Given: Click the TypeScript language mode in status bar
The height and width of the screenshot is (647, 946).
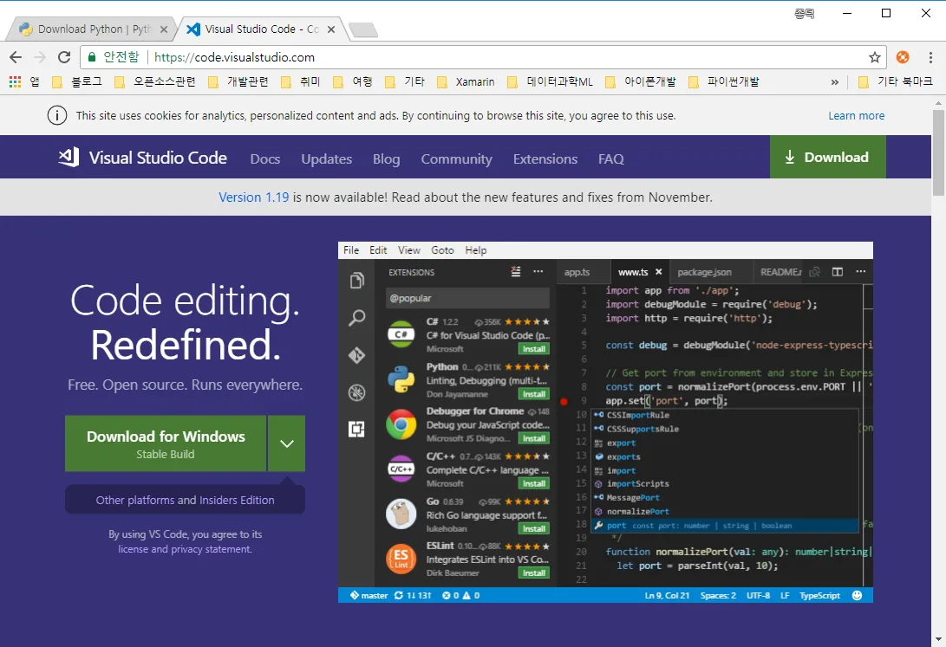Looking at the screenshot, I should [819, 595].
